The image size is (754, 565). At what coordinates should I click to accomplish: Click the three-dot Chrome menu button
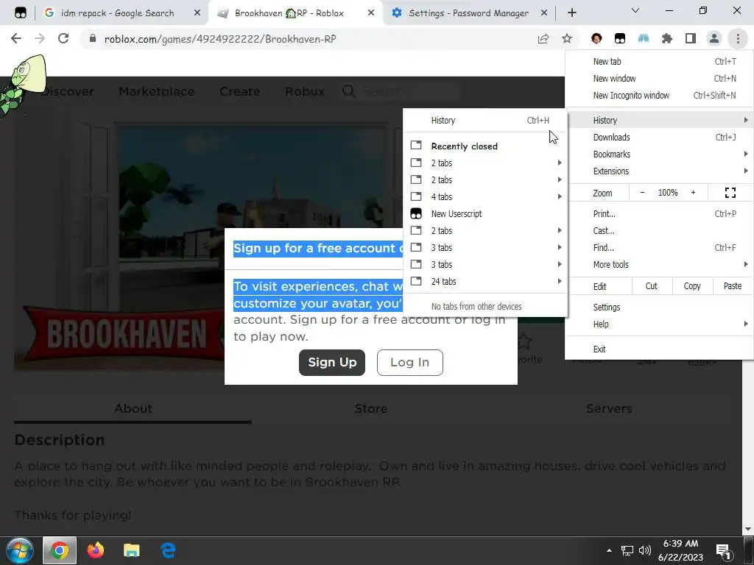(738, 38)
